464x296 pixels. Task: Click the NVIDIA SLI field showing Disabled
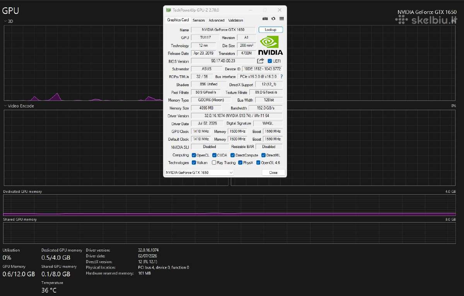pyautogui.click(x=209, y=147)
